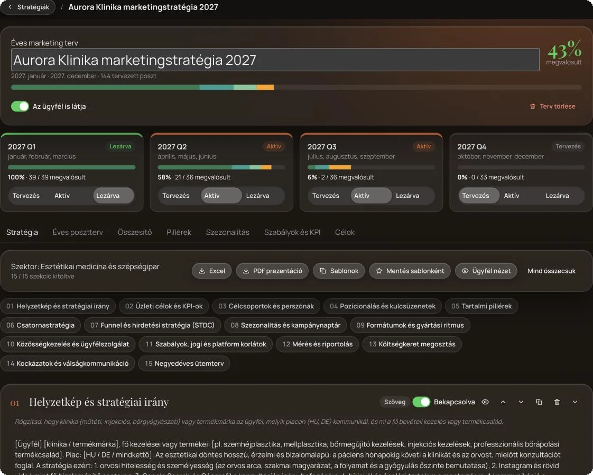Image resolution: width=593 pixels, height=475 pixels.
Task: Click the 2027 Q2 progress bar
Action: click(x=221, y=167)
